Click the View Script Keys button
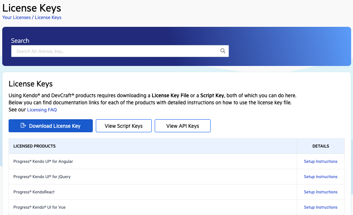Screen dimensions: 353x215 click(123, 126)
